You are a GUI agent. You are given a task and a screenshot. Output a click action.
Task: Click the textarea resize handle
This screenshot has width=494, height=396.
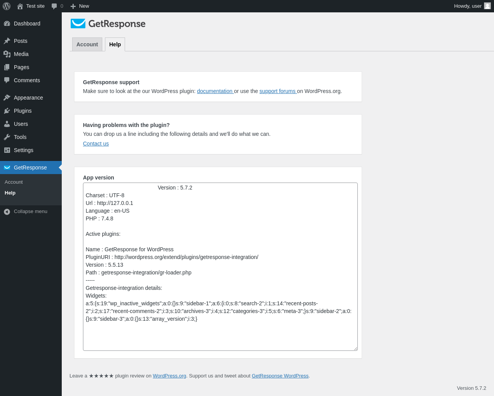coord(355,349)
